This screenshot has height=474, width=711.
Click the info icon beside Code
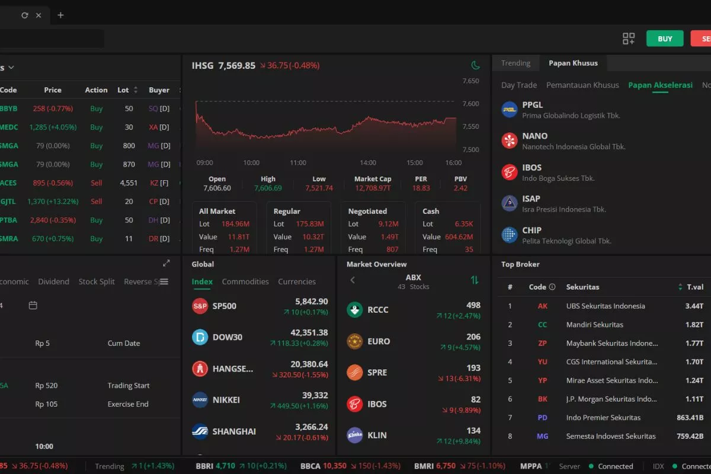(552, 287)
